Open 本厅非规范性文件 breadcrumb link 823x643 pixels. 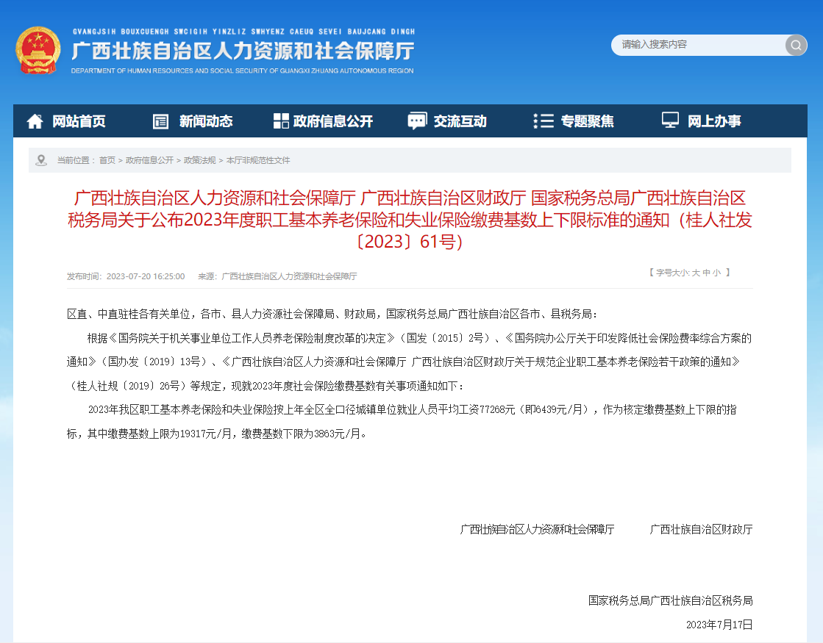pyautogui.click(x=258, y=160)
